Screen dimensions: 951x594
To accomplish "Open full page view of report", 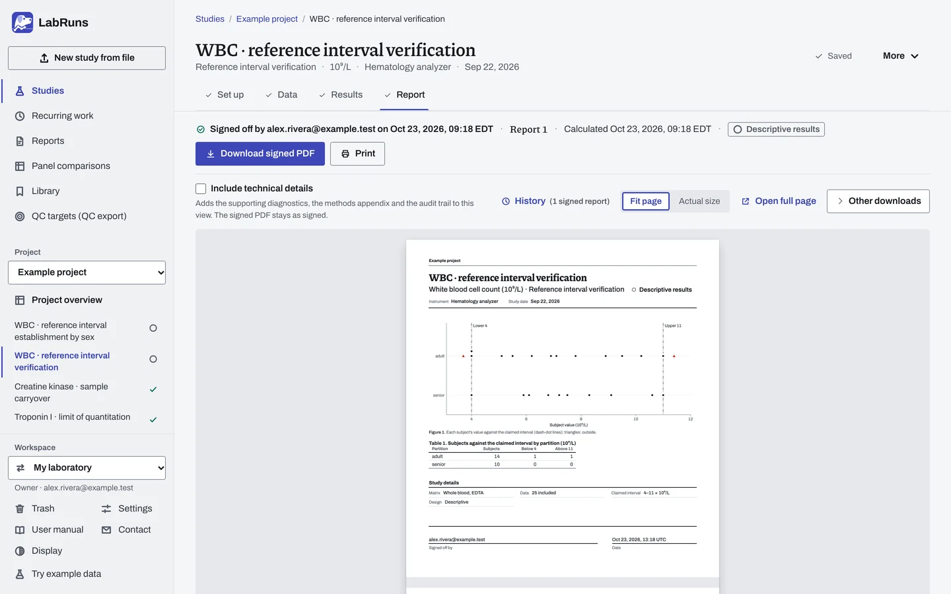I will click(x=779, y=201).
